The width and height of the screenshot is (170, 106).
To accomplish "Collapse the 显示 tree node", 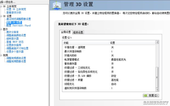I will point(1,29).
